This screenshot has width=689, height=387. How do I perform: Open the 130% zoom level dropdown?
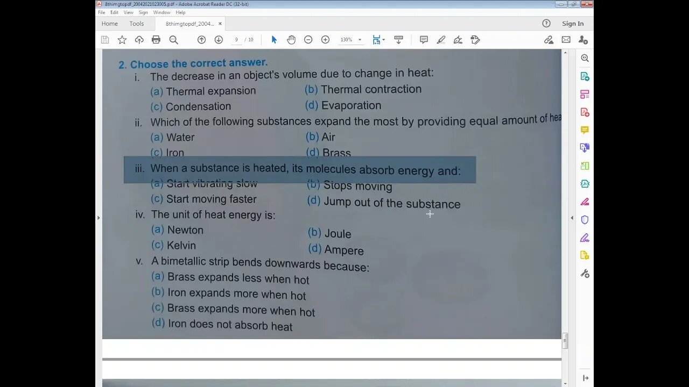pos(350,40)
